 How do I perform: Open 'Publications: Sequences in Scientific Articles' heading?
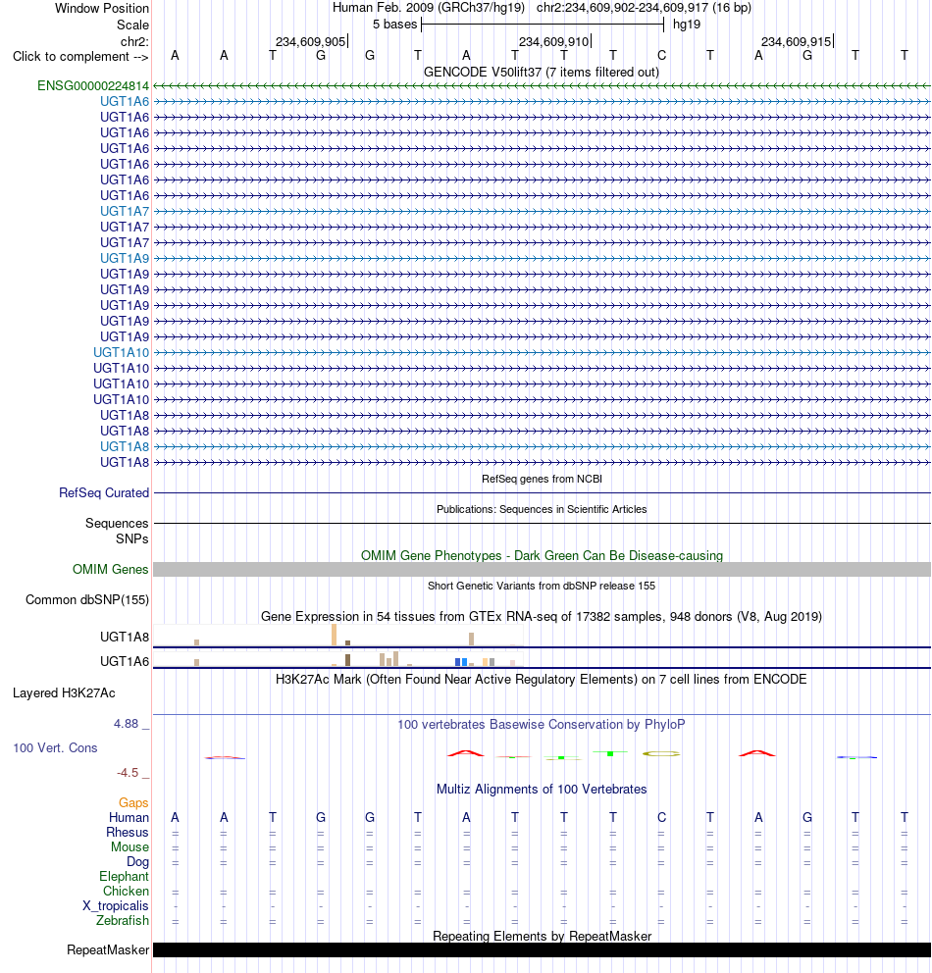542,509
